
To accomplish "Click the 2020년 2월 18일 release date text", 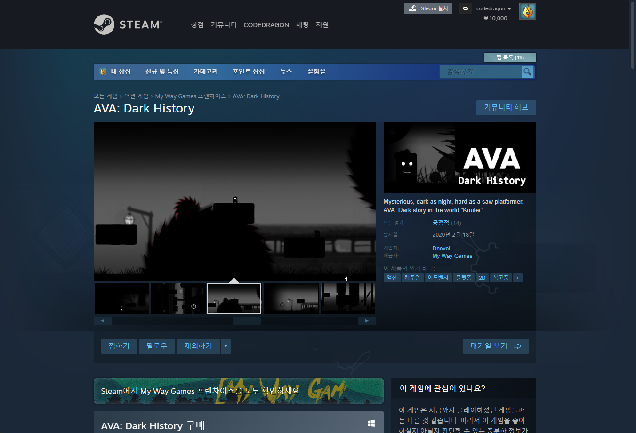I will tap(453, 234).
